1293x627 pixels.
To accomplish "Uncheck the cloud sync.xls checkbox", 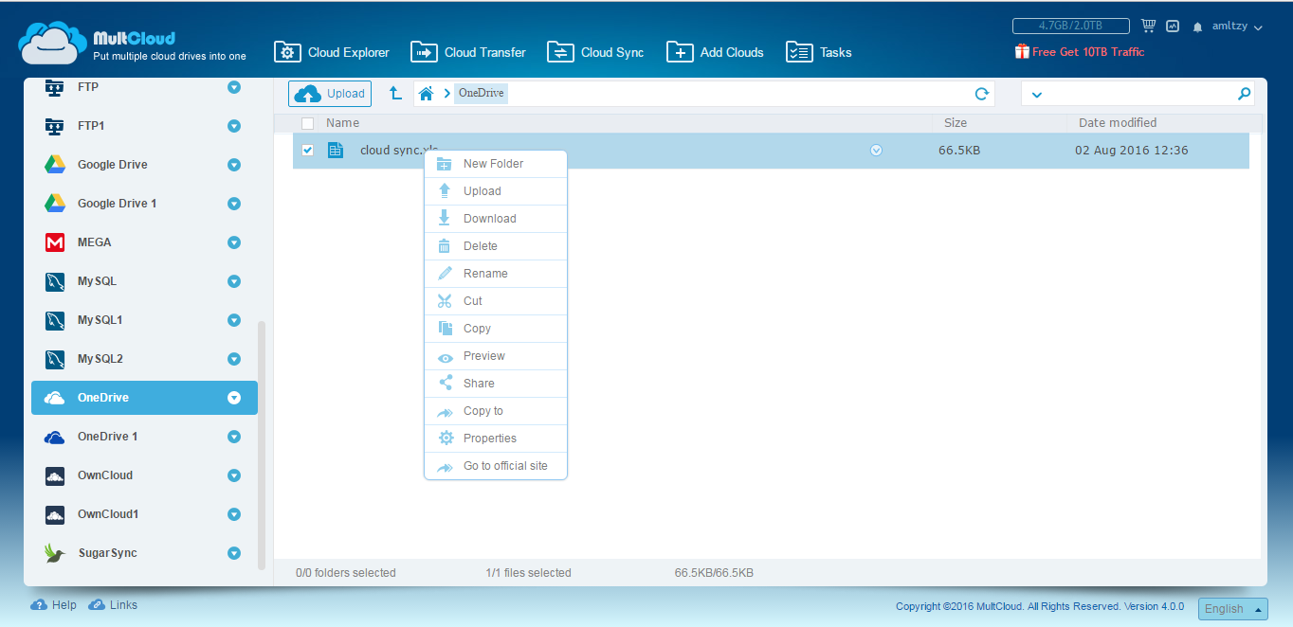I will (x=308, y=150).
